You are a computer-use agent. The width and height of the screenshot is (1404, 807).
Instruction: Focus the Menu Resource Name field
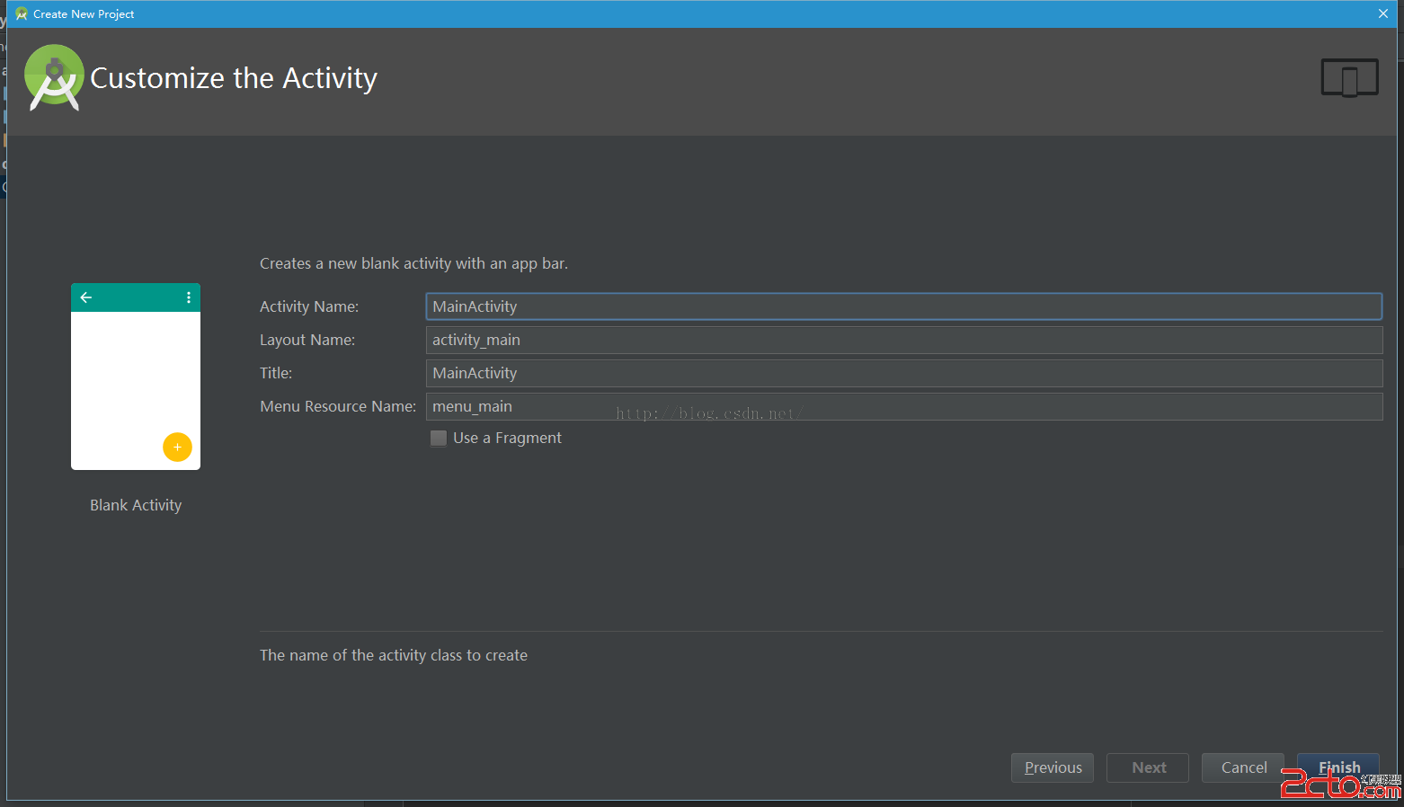click(903, 406)
